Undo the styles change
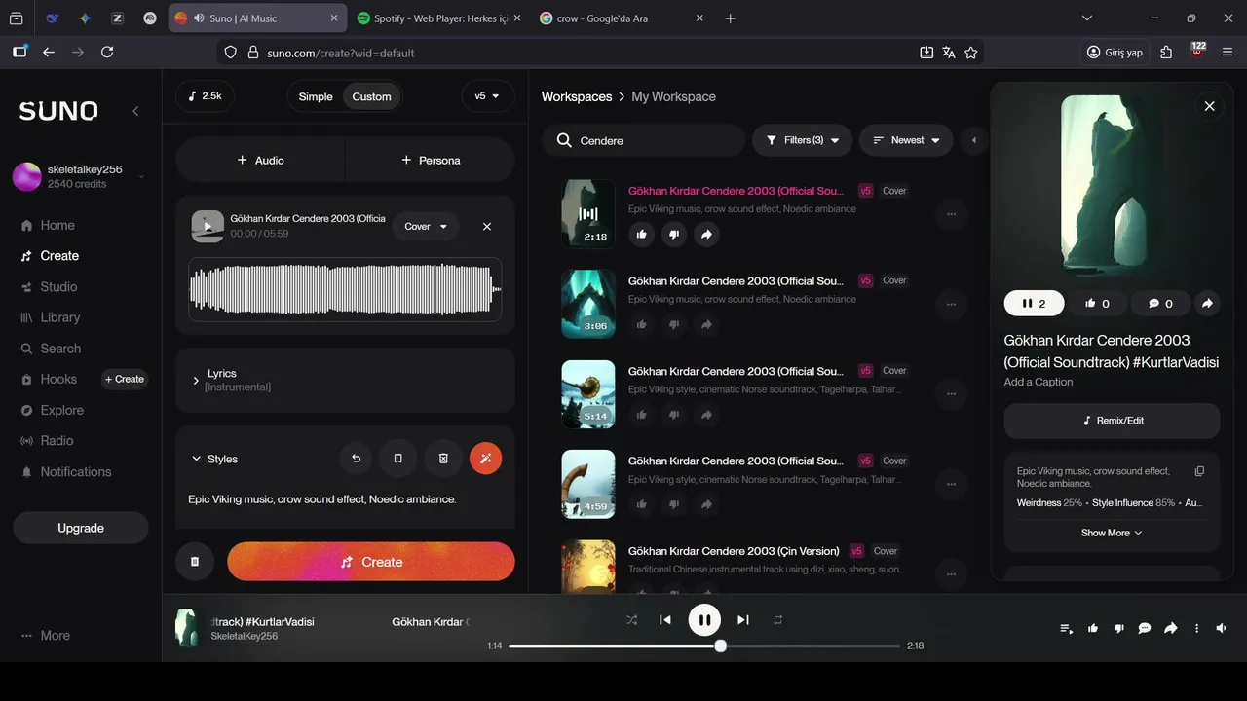 [x=356, y=459]
